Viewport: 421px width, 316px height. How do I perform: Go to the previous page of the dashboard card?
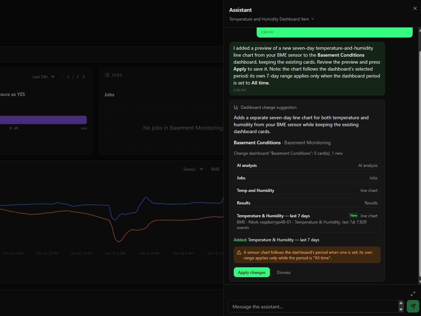62,76
